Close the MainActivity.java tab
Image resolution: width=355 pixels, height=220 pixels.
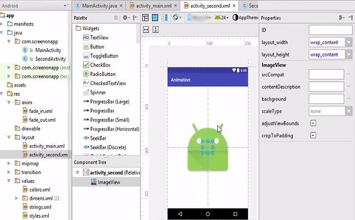coord(121,5)
